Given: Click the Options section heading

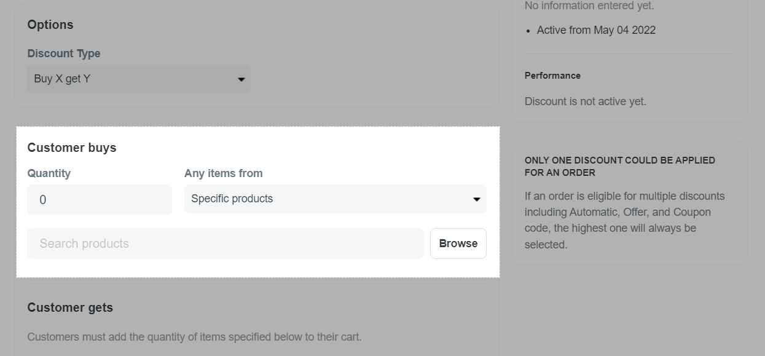Looking at the screenshot, I should 50,25.
